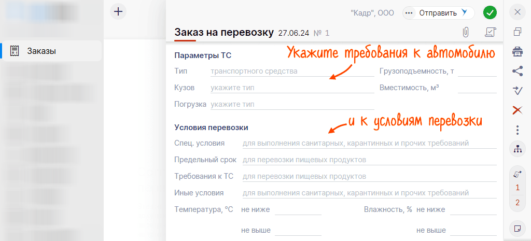Open the Заказы section in sidebar
Viewport: 531px width, 241px height.
pos(52,51)
